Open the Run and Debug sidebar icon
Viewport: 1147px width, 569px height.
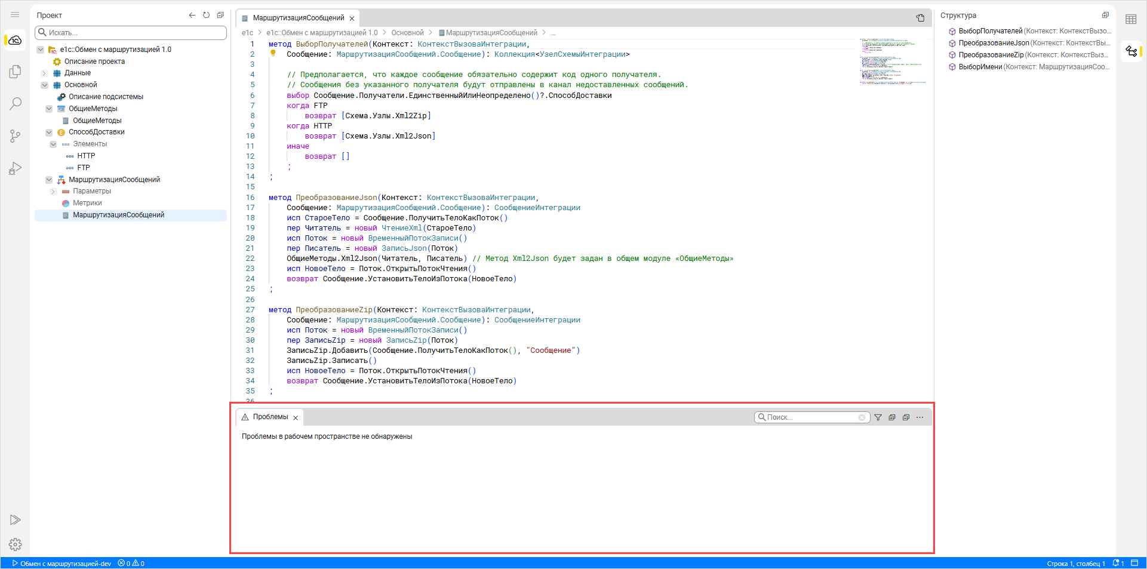click(15, 168)
